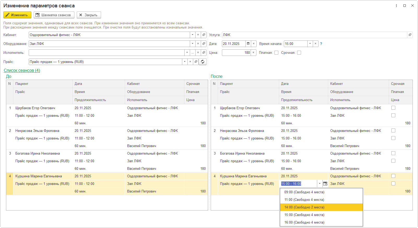Enable the Платная checkbox
Viewport: 418px width, 228px height.
point(276,52)
